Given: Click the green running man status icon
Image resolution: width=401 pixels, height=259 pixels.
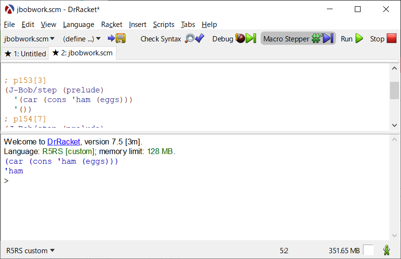Looking at the screenshot, I should [387, 250].
